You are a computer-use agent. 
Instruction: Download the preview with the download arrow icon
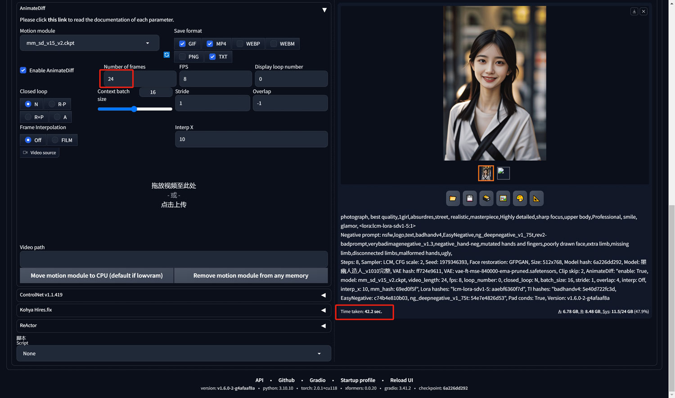(634, 11)
